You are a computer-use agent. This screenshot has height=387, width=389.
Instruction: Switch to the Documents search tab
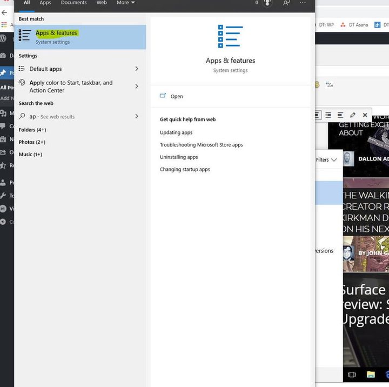(73, 3)
